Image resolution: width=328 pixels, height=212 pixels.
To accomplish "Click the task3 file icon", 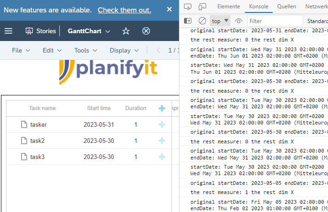I will (24, 157).
